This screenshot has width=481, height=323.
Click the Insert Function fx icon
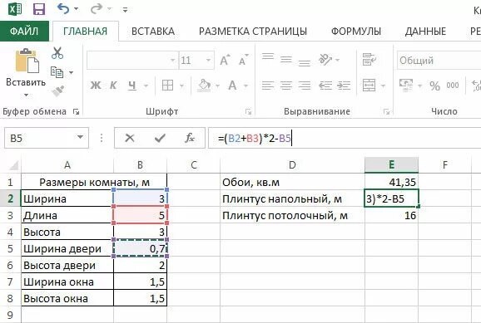[x=190, y=138]
